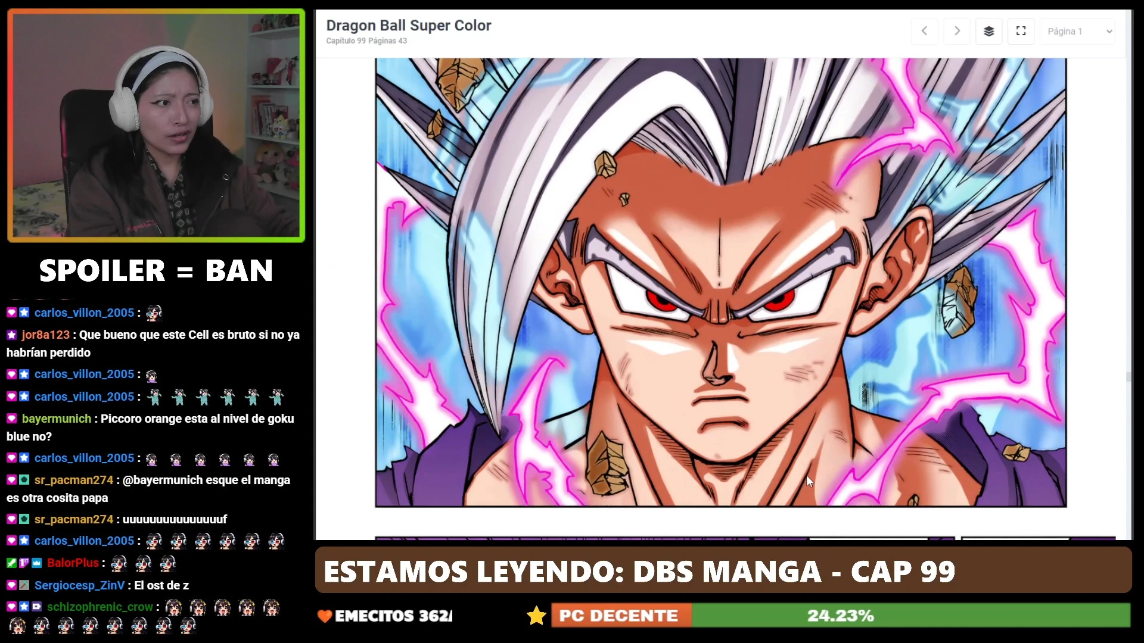Screen dimensions: 1144x643
Task: Click username schizophrenic_crow in chat
Action: [x=100, y=607]
